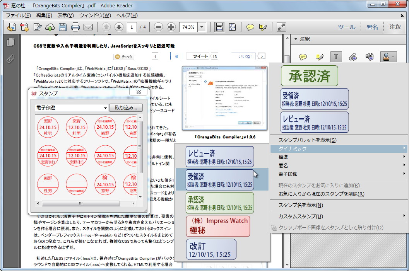409x271 pixels.
Task: Click the cloud upload icon
Action: [x=50, y=27]
